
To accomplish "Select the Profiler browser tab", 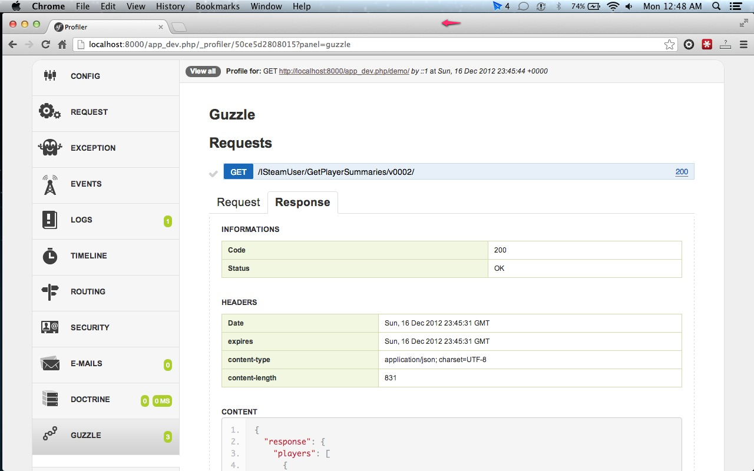I will 108,26.
